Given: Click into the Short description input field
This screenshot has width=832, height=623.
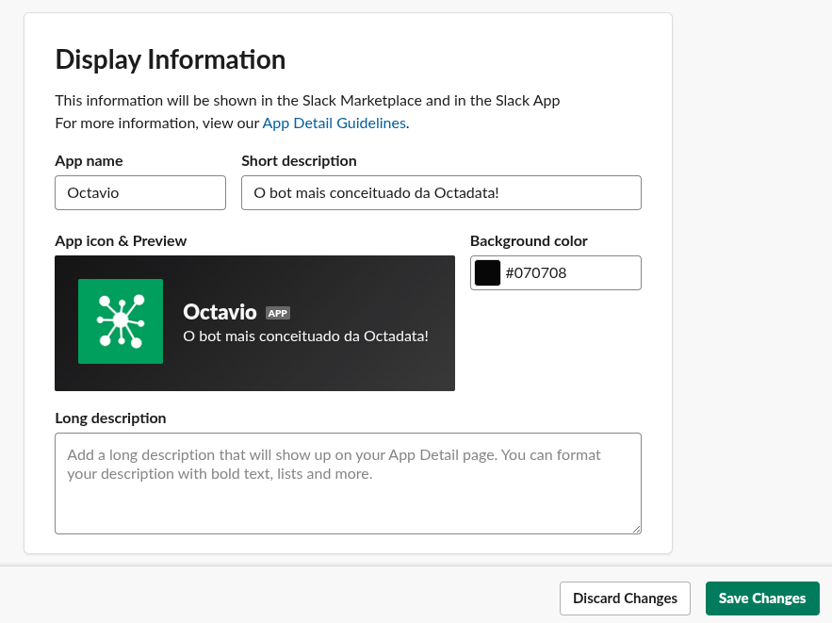Looking at the screenshot, I should [441, 192].
